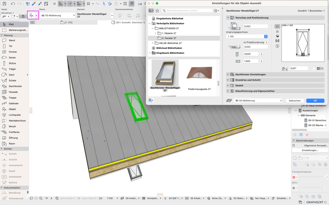Image resolution: width=329 pixels, height=205 pixels.
Task: Toggle the eye on the dialog's 50 Möblierung layer
Action: 237,101
